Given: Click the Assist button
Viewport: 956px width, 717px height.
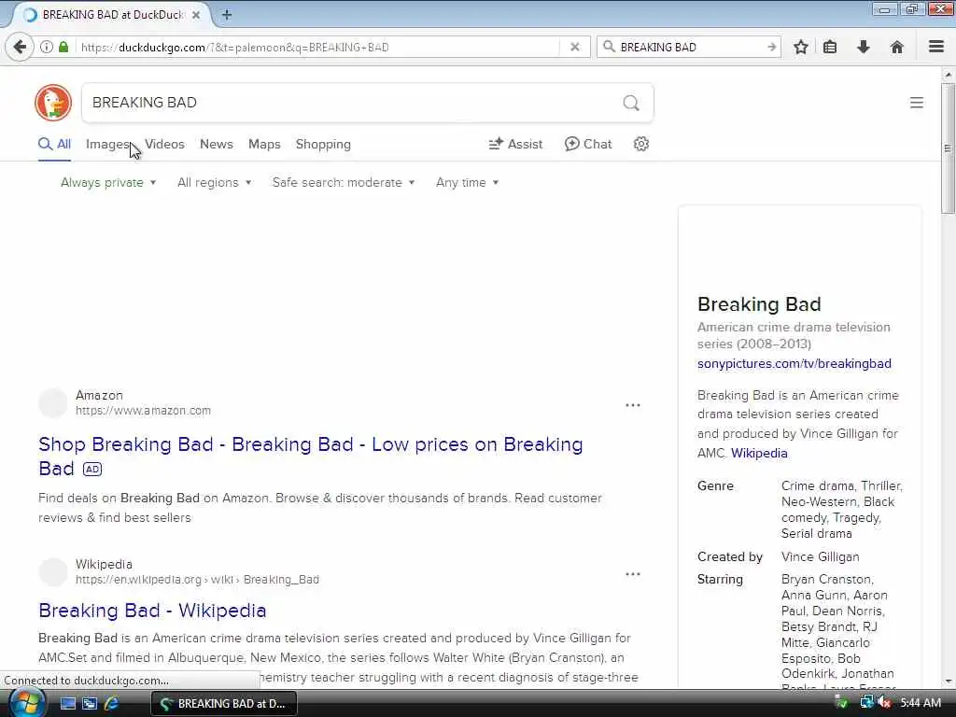Looking at the screenshot, I should click(x=515, y=145).
